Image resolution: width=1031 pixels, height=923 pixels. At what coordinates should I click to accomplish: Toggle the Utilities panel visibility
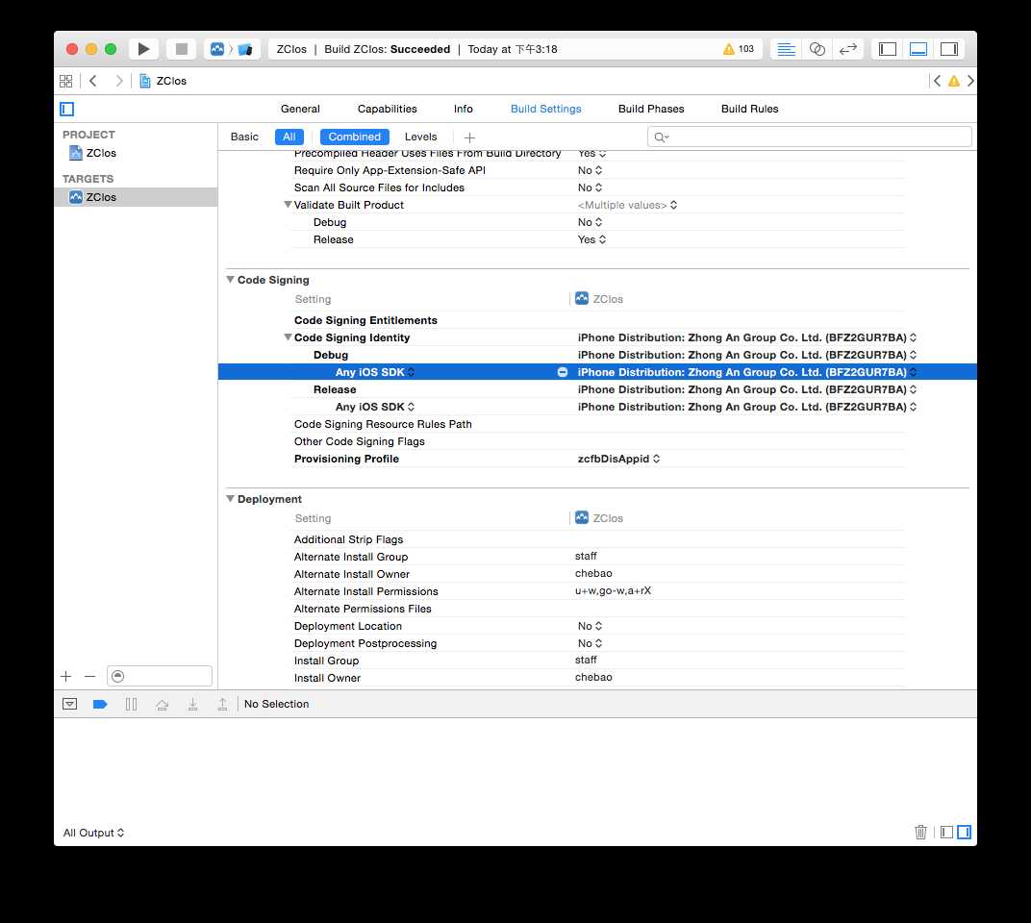pyautogui.click(x=949, y=49)
